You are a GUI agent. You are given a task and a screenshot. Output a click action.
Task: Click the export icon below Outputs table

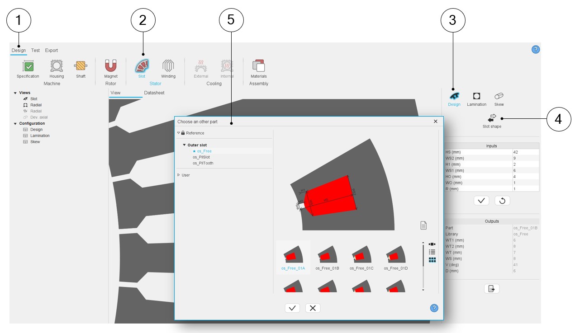tap(492, 289)
